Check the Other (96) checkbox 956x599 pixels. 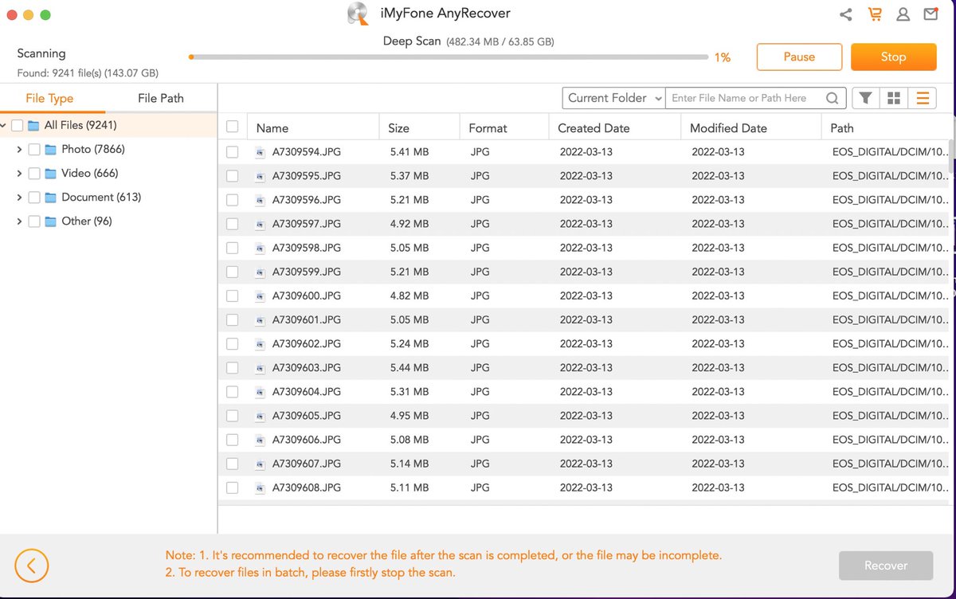(34, 221)
